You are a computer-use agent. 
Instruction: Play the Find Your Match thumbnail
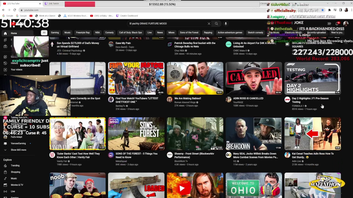(x=136, y=78)
